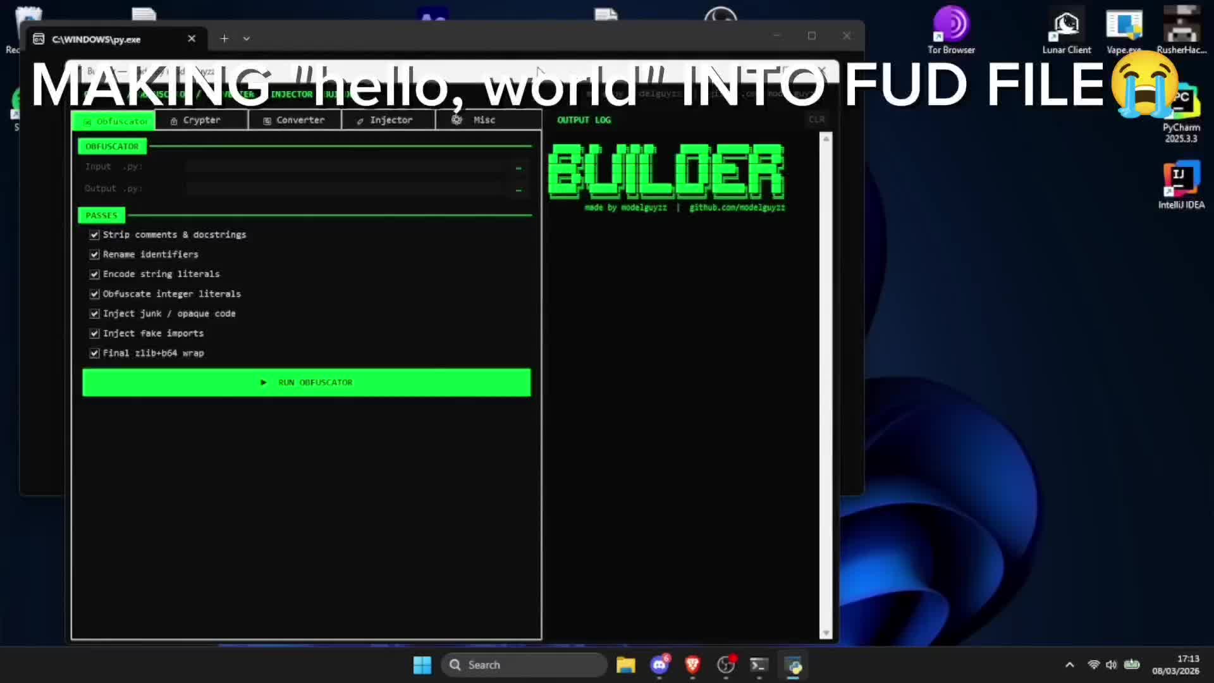Select the C:\WINDOWS\py.exe tab
The height and width of the screenshot is (683, 1214).
pos(115,39)
